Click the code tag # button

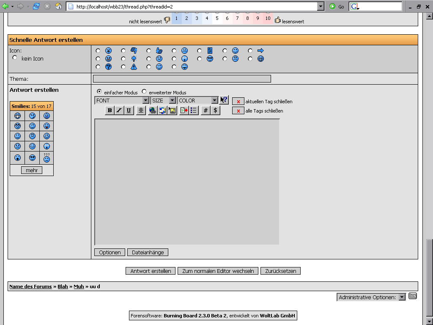pyautogui.click(x=206, y=110)
